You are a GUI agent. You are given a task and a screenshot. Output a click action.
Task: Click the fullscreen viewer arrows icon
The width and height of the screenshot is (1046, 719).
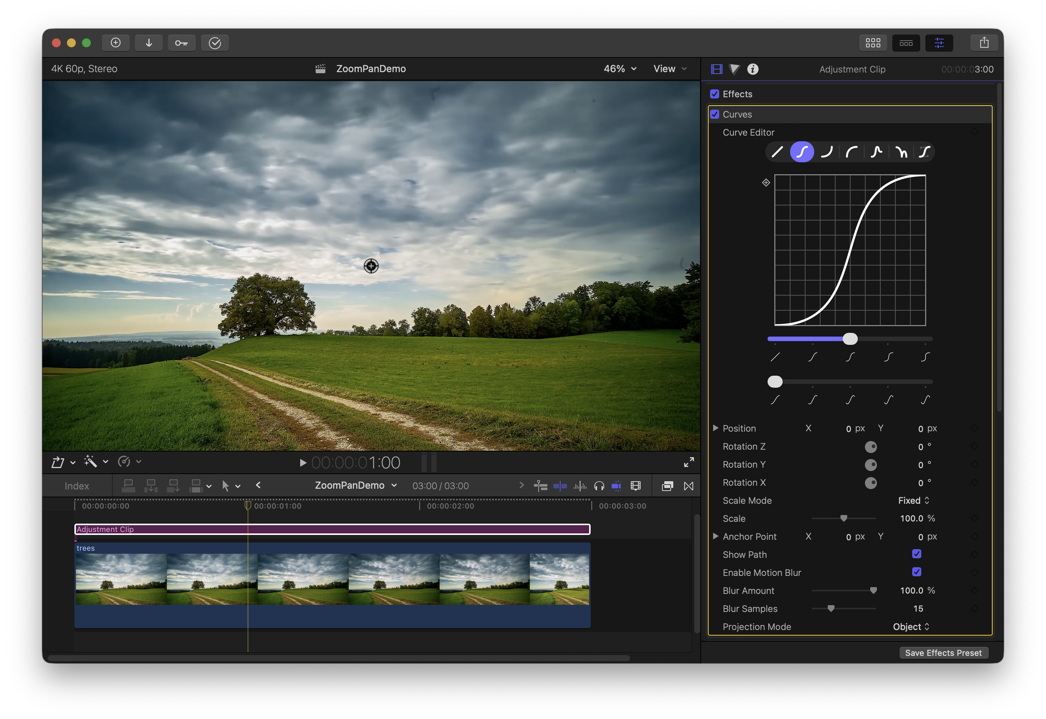689,462
